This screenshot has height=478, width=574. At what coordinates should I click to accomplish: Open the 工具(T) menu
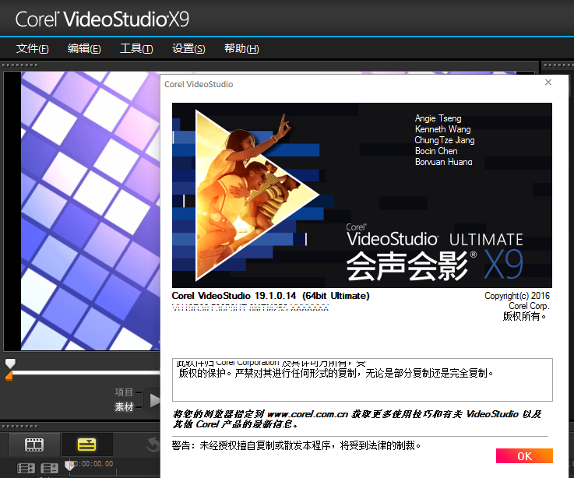(x=136, y=48)
